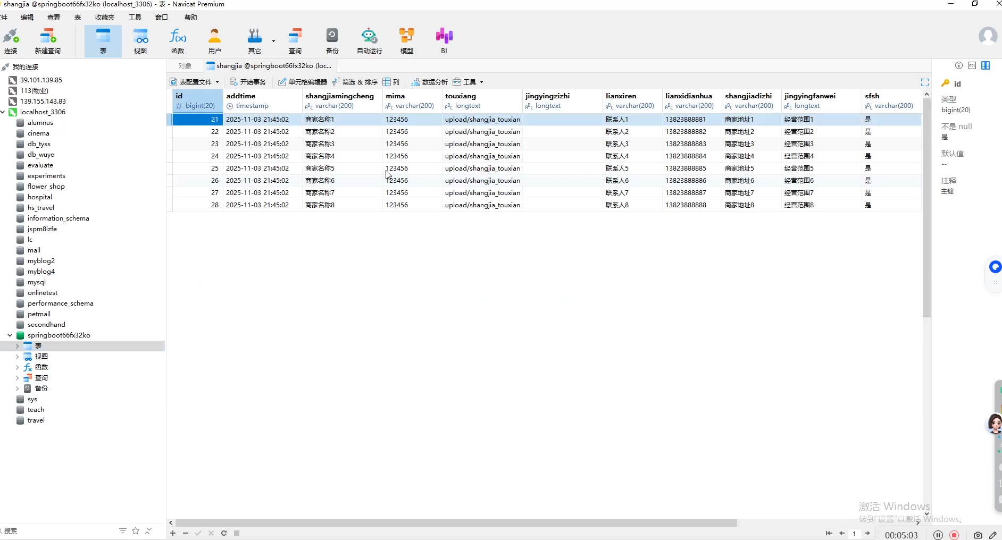The image size is (1002, 540).
Task: Switch to the 对象 tab
Action: 185,66
